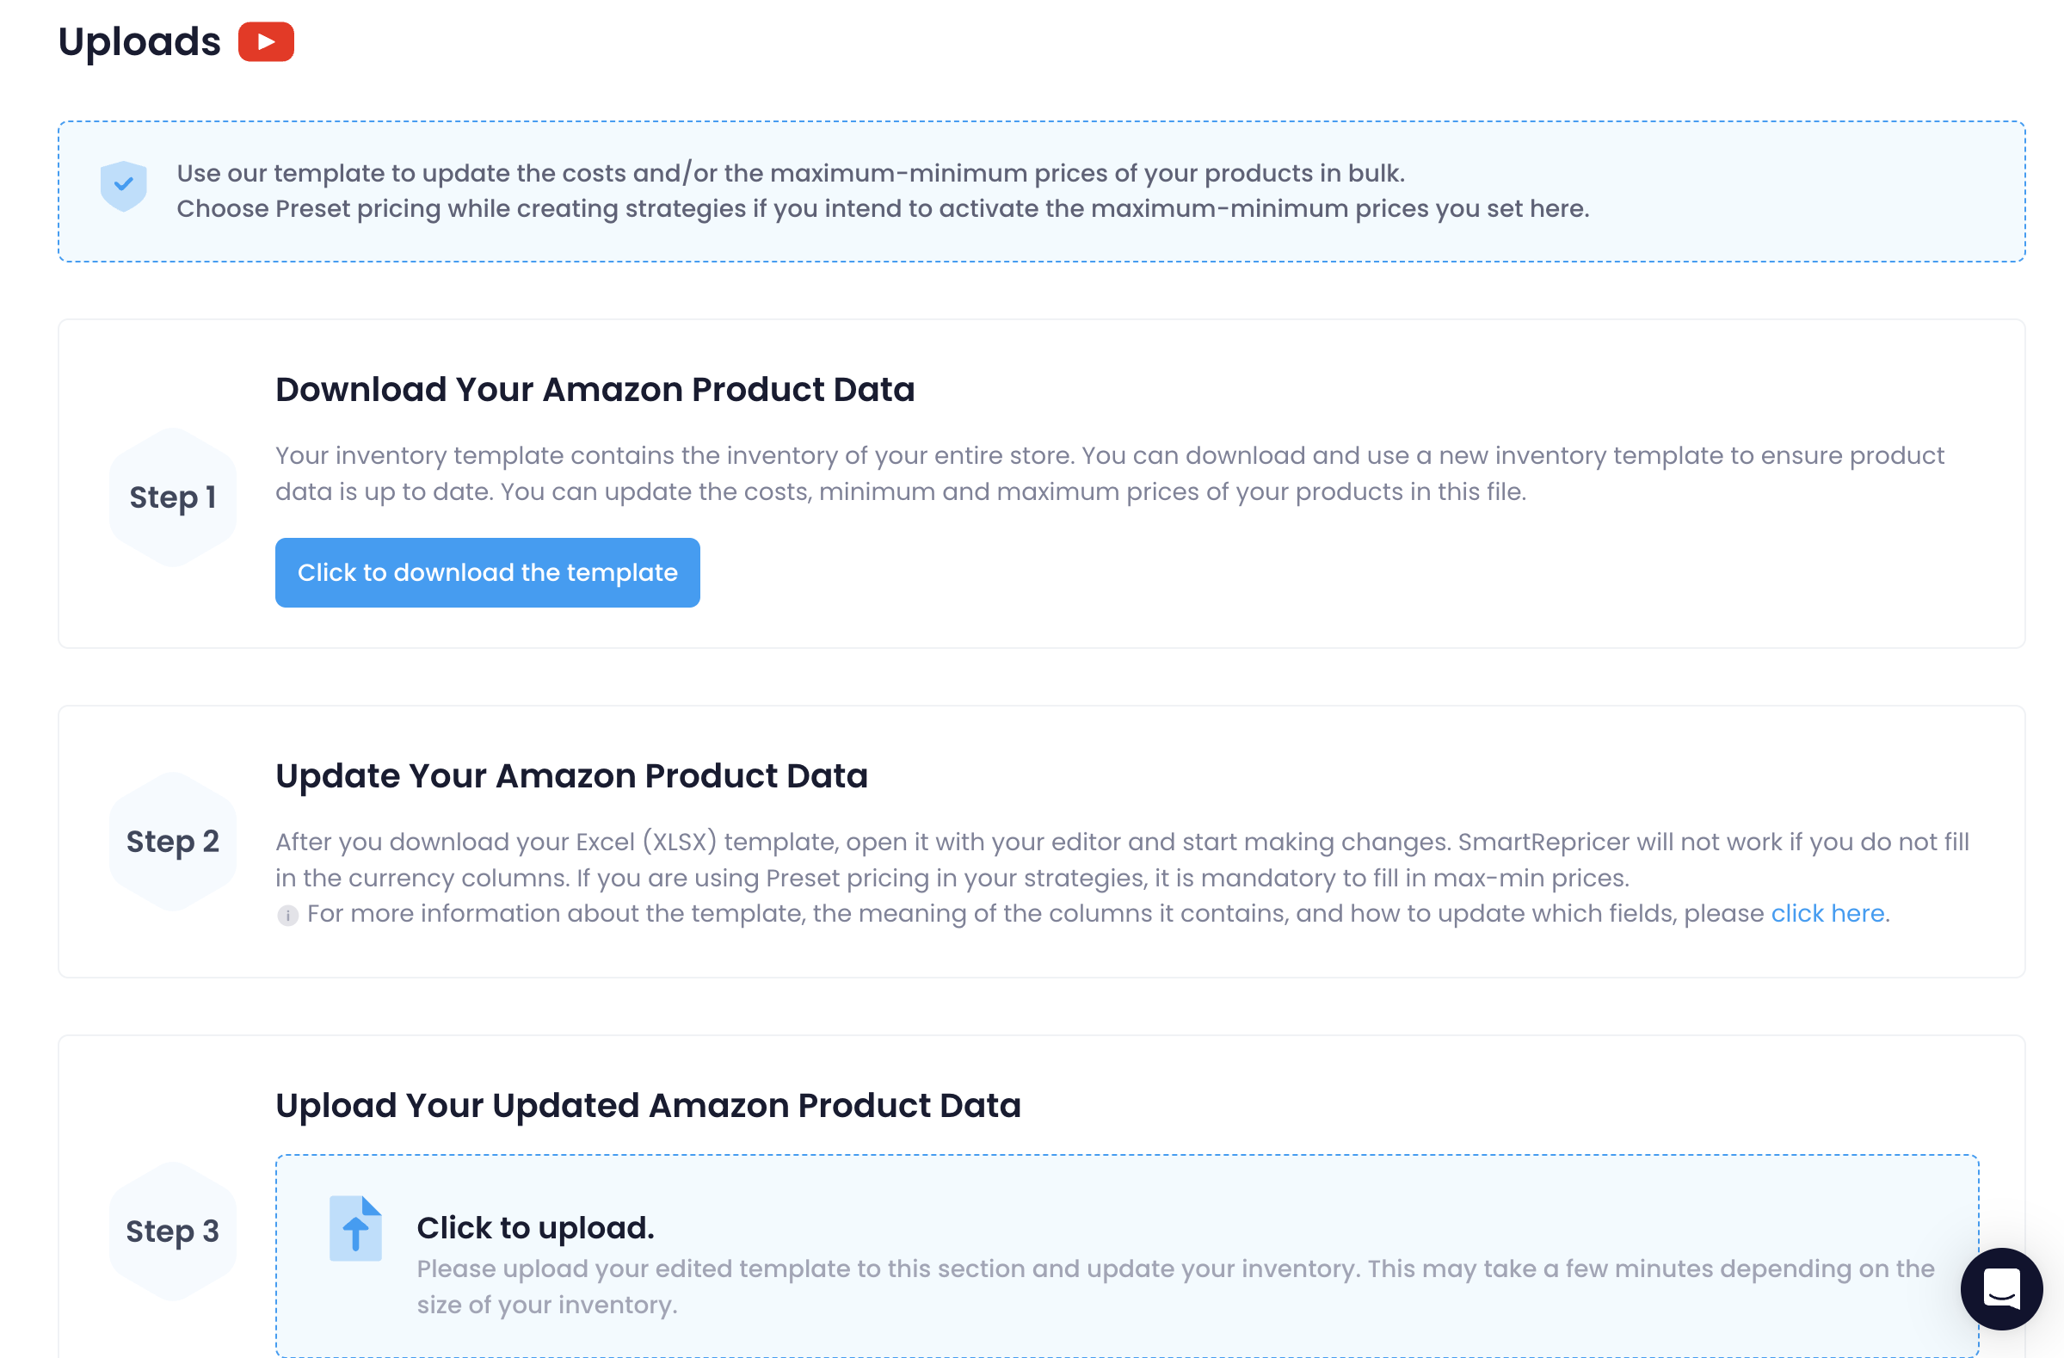Click the Uploads page heading
Viewport: 2064px width, 1358px height.
click(139, 41)
